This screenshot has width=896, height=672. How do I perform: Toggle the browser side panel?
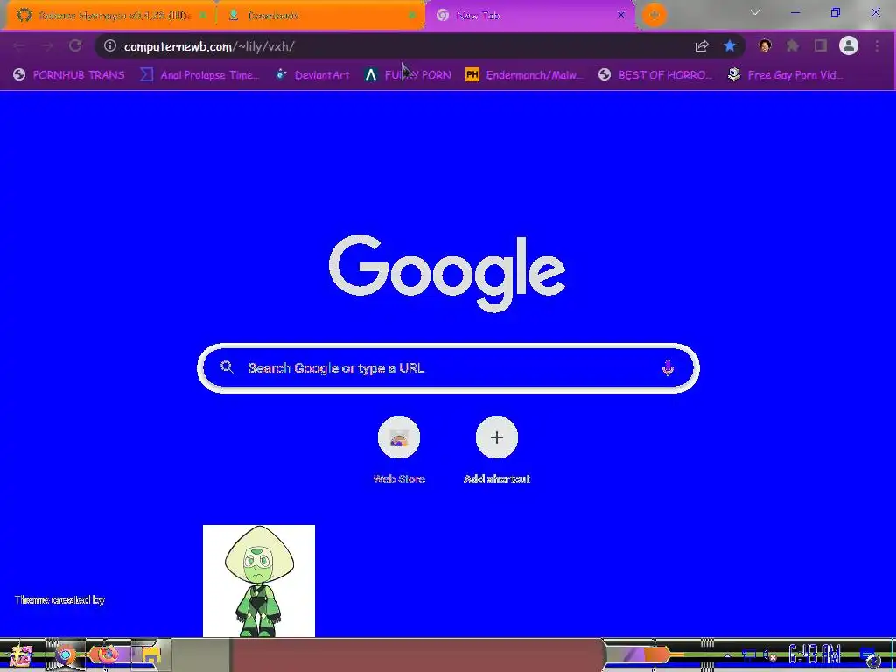point(821,46)
